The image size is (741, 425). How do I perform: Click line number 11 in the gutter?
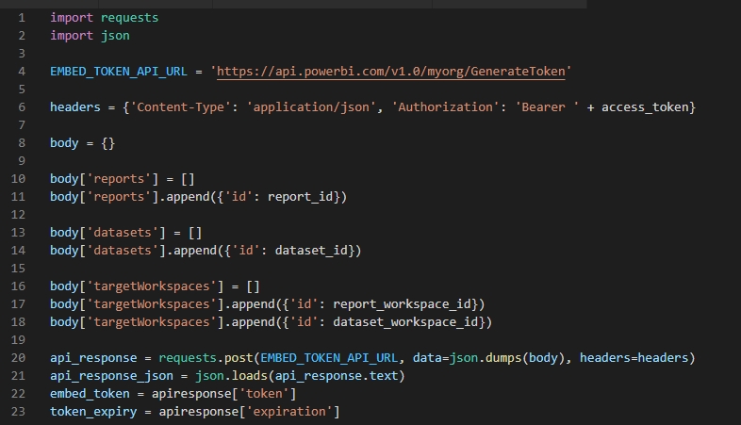[19, 197]
